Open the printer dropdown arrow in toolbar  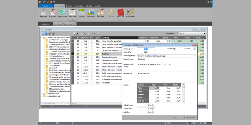click(x=94, y=34)
